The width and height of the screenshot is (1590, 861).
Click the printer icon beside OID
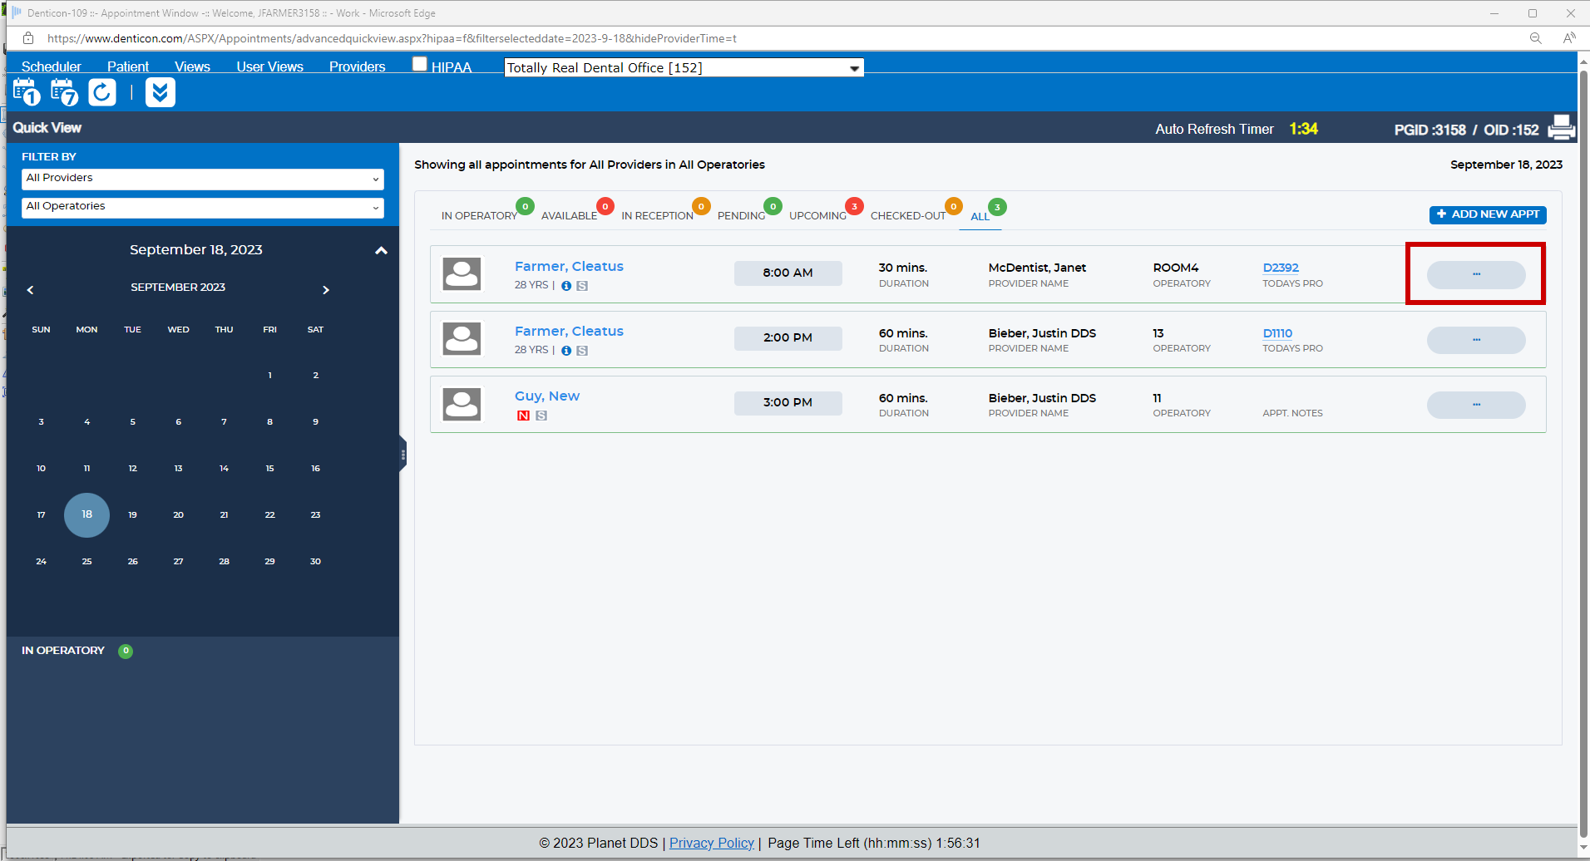[1561, 128]
